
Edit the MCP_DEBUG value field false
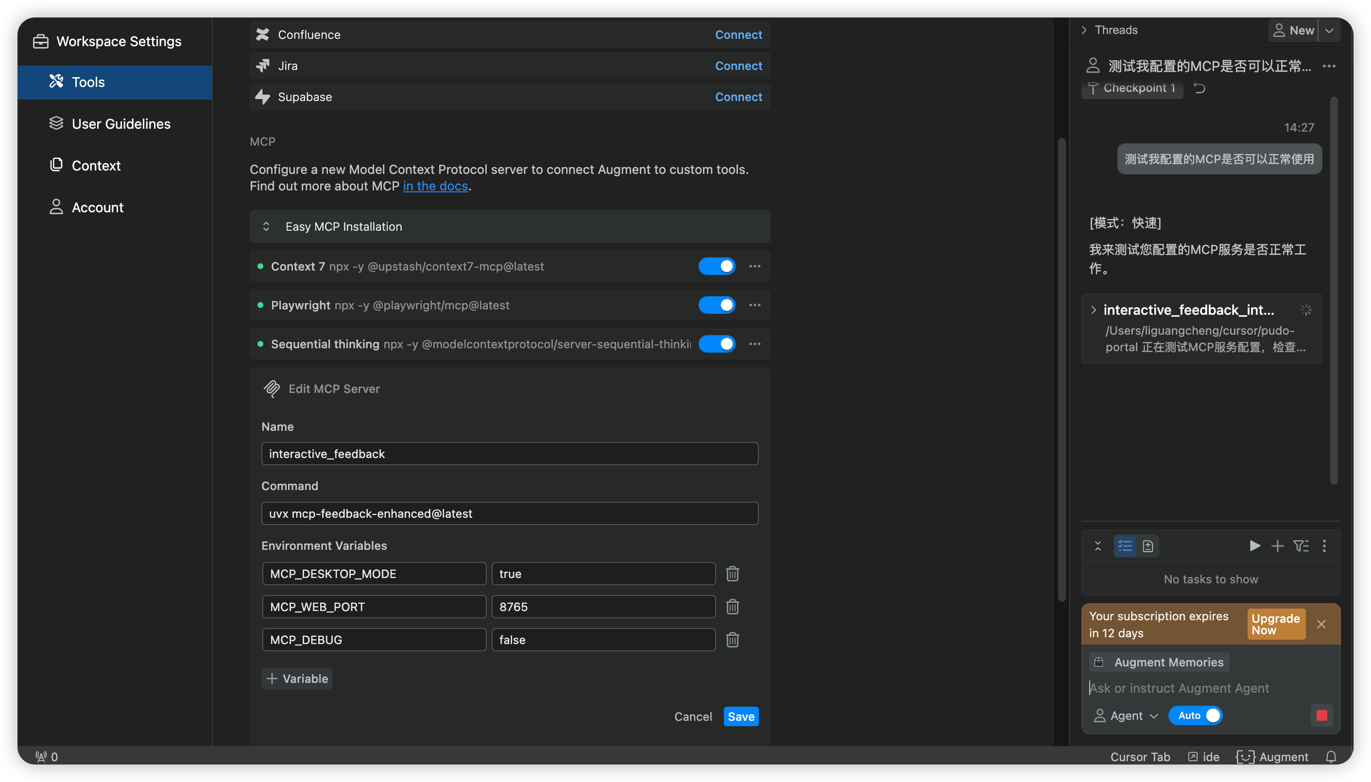(x=603, y=640)
